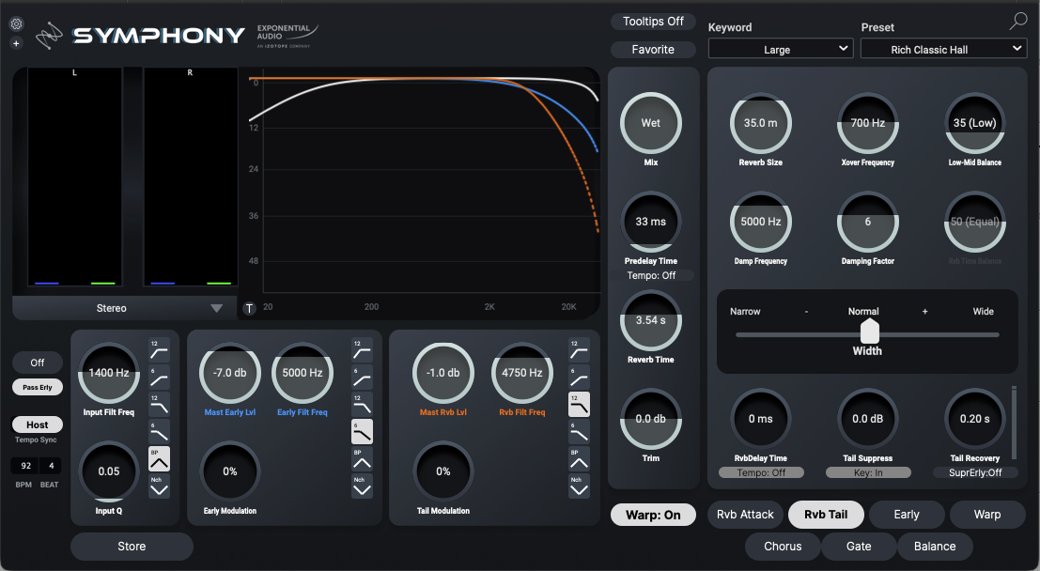
Task: Switch to the Warp tab
Action: point(987,515)
